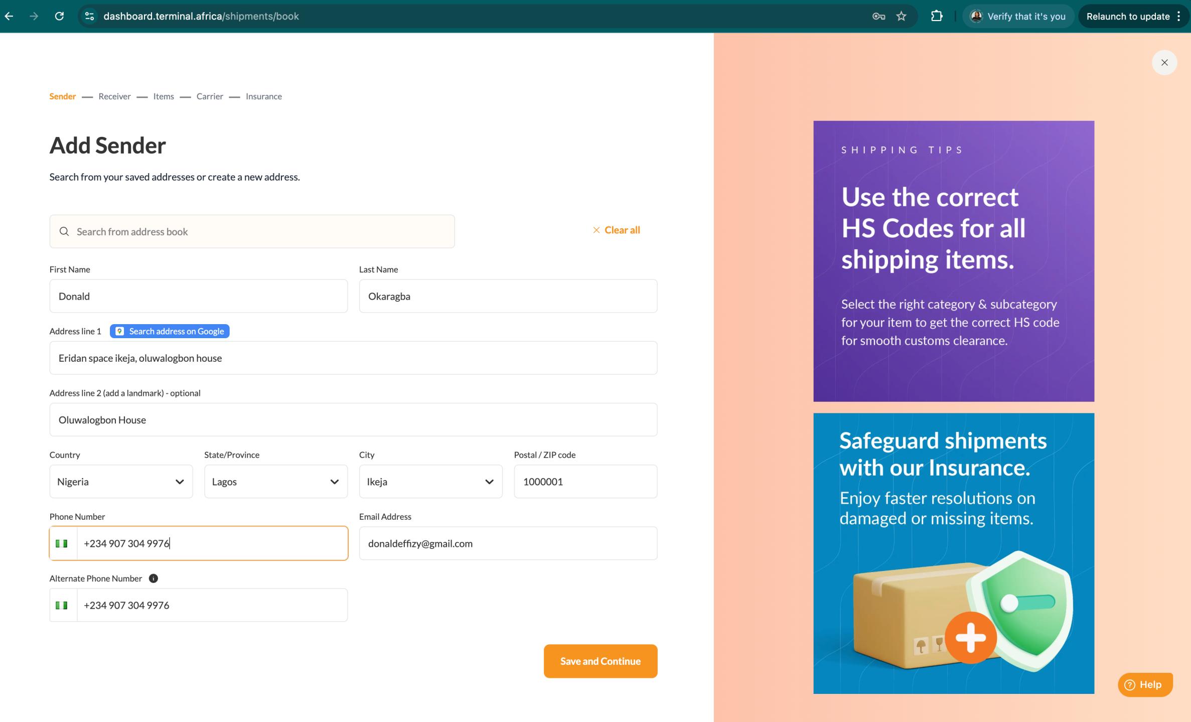
Task: Click the Clear all link
Action: tap(617, 230)
